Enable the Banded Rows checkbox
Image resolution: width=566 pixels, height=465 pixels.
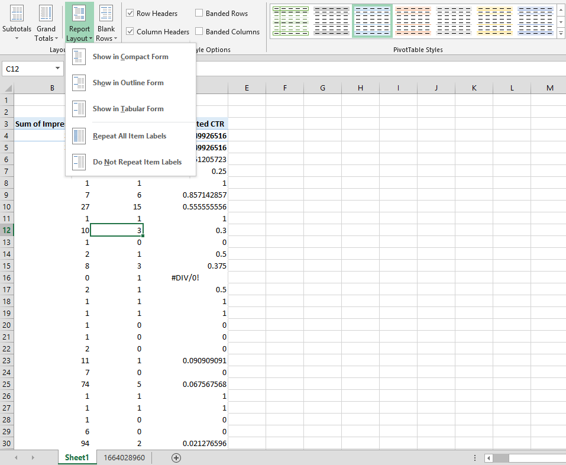click(199, 13)
